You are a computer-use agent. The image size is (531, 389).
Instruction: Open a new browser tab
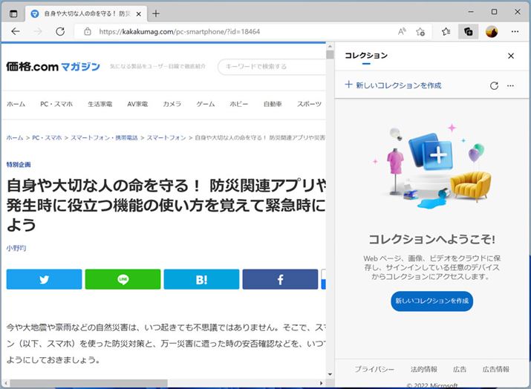pos(156,13)
